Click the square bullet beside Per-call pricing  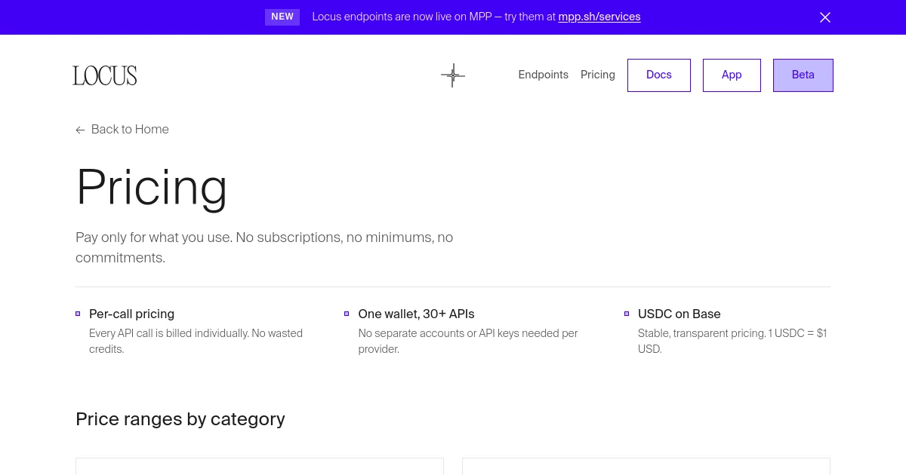coord(78,314)
